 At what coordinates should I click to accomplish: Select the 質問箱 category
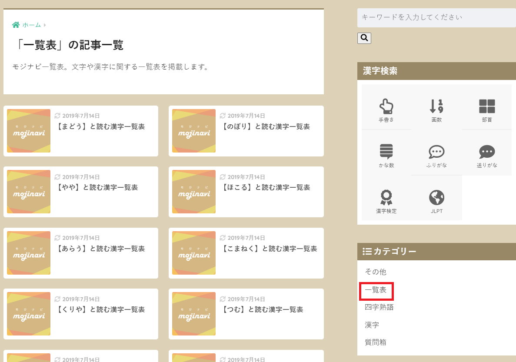point(376,342)
